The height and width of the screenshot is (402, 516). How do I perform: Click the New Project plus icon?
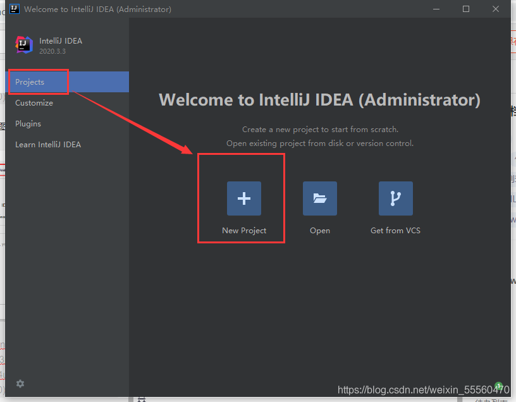244,198
